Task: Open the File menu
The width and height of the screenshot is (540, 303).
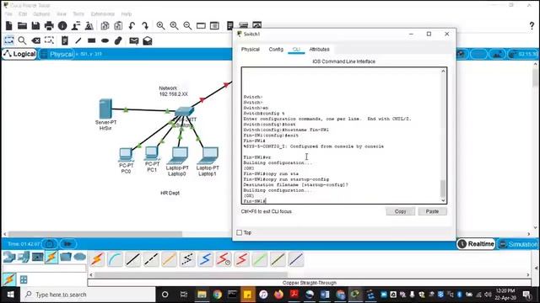Action: point(8,14)
